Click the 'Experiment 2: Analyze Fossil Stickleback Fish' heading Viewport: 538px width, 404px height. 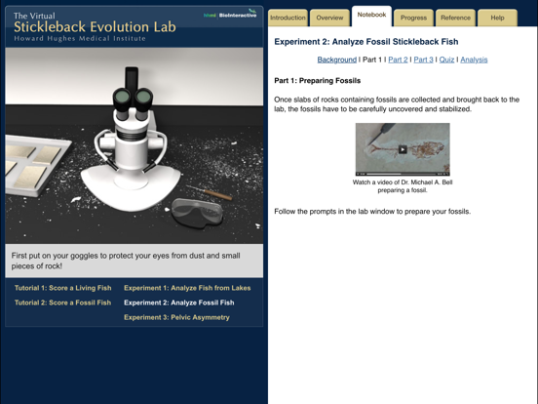[366, 42]
